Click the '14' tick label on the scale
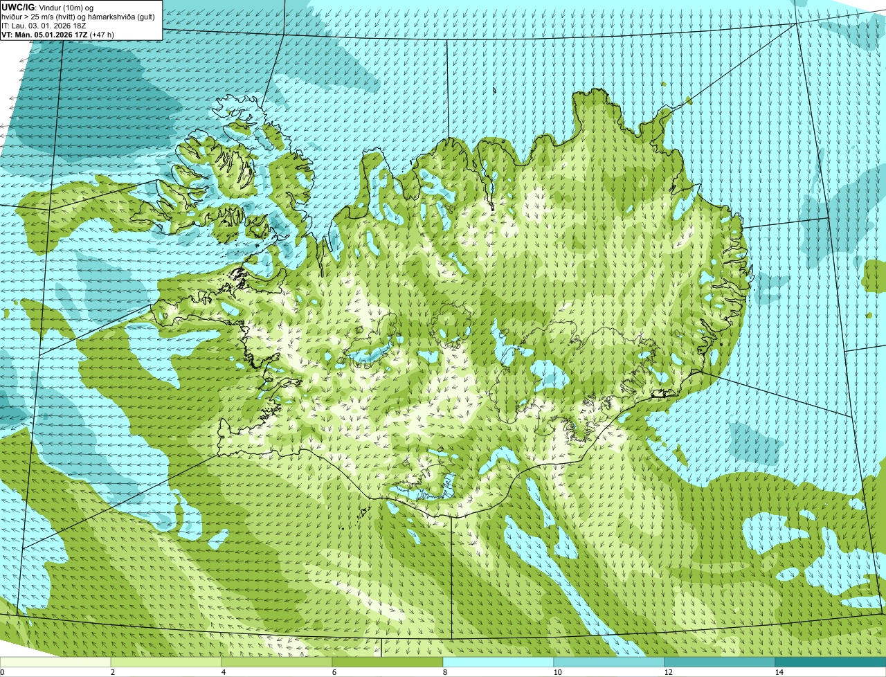This screenshot has width=886, height=677. point(779,672)
